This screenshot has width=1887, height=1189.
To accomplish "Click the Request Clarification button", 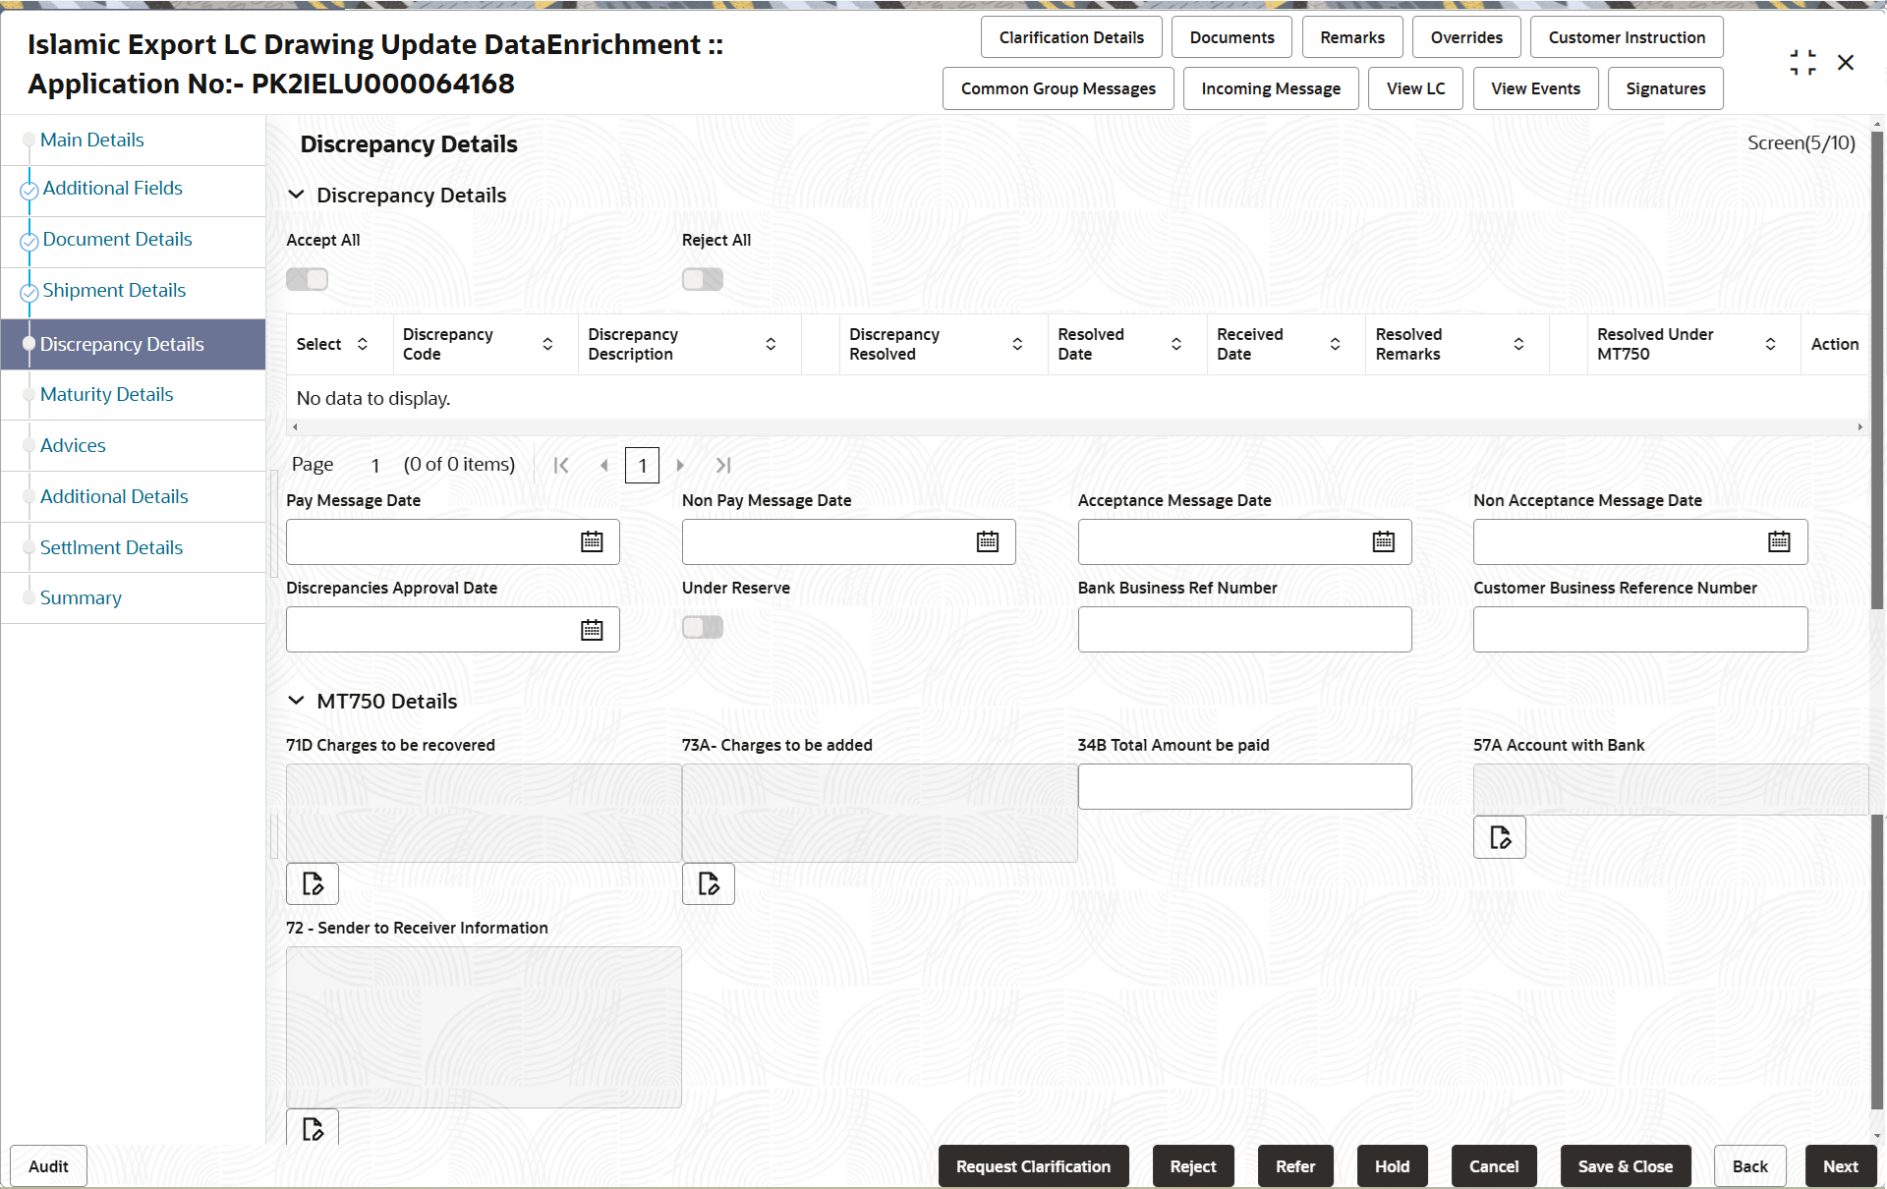I will pos(1032,1166).
